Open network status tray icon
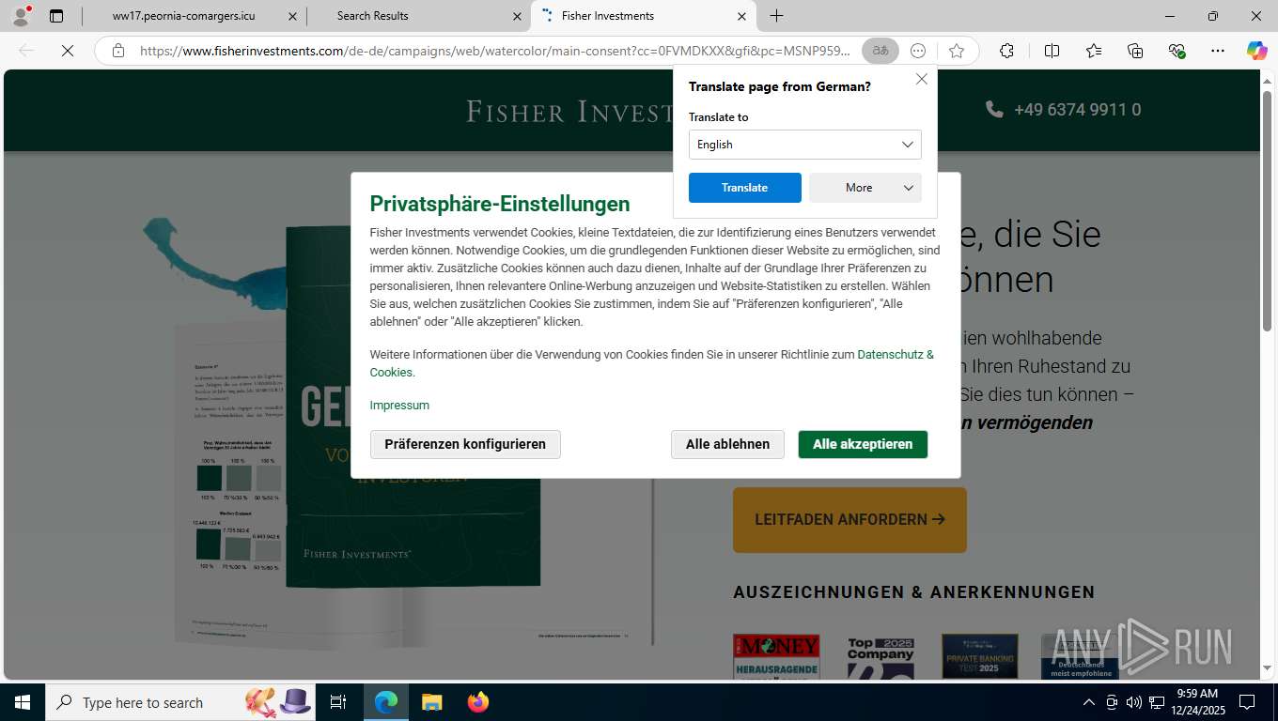This screenshot has width=1278, height=721. coord(1157,702)
